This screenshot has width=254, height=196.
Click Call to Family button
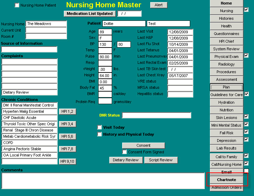(x=227, y=157)
